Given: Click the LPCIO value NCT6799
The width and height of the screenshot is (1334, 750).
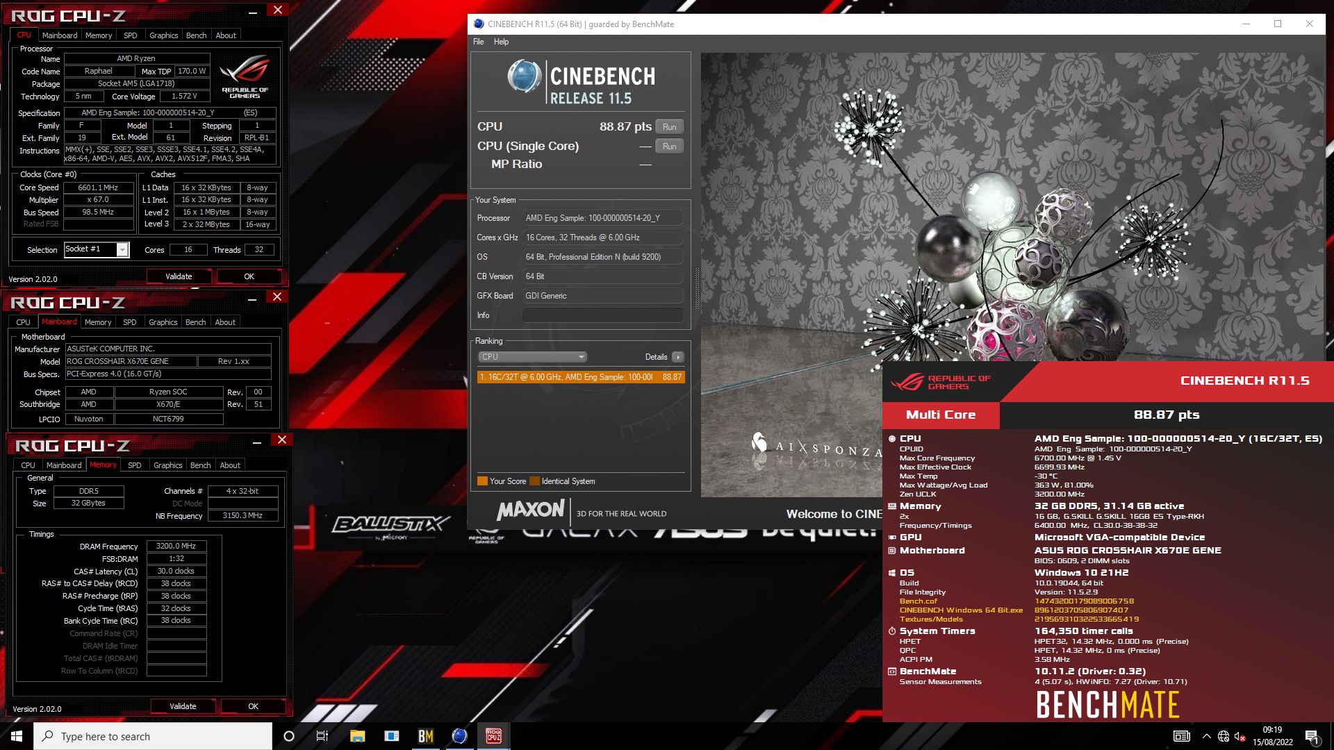Looking at the screenshot, I should (x=169, y=419).
